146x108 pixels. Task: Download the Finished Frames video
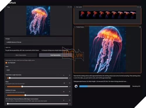coord(140,27)
